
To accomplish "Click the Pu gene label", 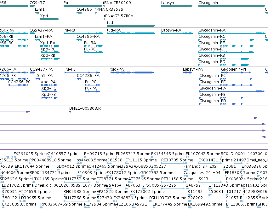I will [66, 3].
